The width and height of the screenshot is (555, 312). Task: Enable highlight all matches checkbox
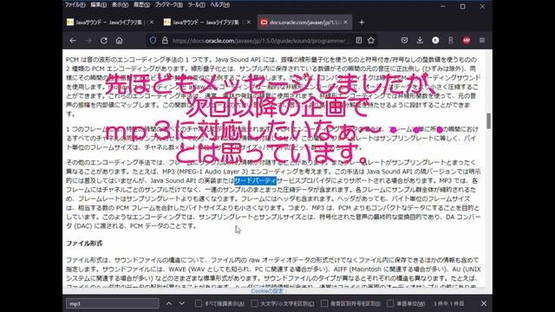point(199,303)
